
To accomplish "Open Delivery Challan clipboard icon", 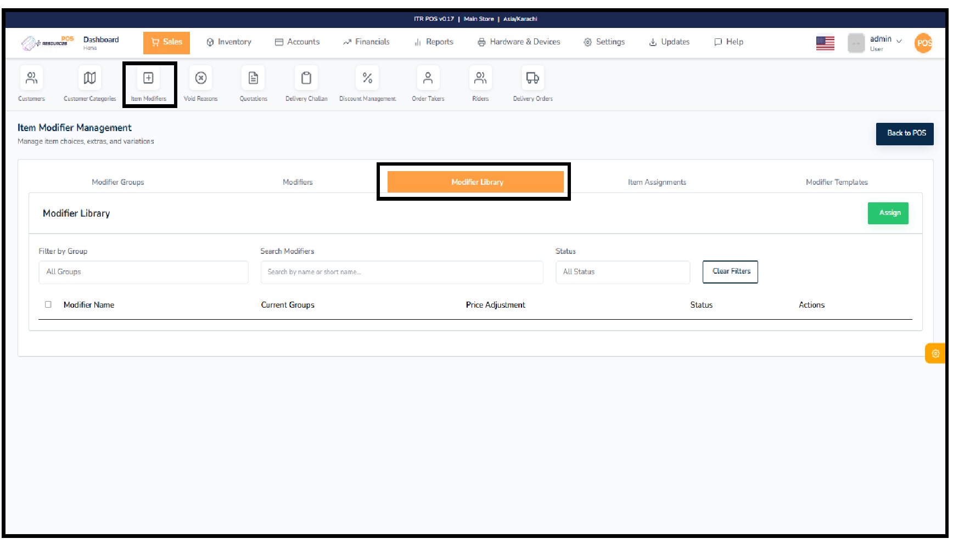I will (x=306, y=78).
